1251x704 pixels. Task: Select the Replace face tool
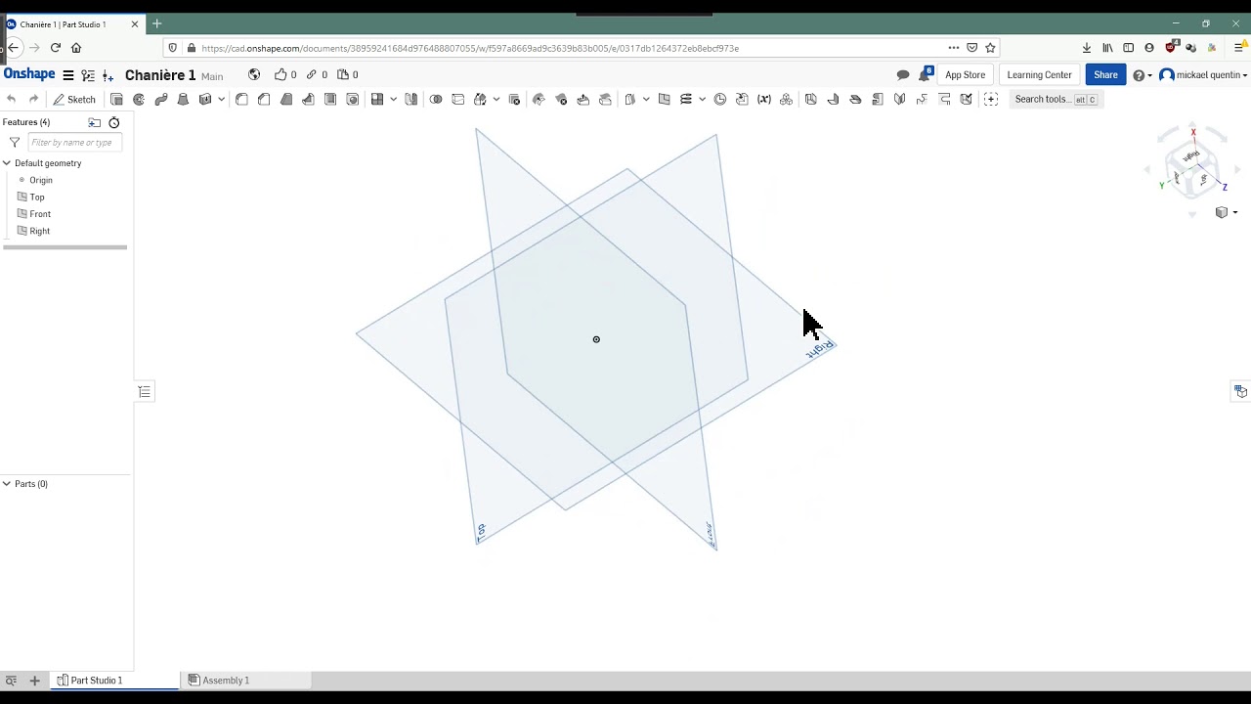point(606,99)
